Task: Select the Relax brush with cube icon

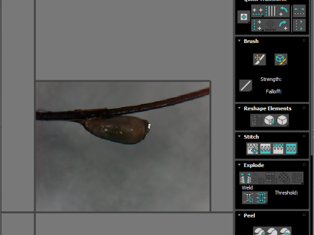Action: pos(281,59)
